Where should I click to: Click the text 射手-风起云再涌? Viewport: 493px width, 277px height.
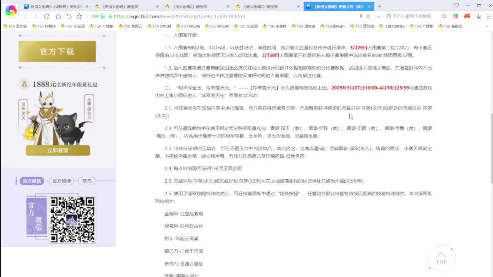click(x=181, y=239)
